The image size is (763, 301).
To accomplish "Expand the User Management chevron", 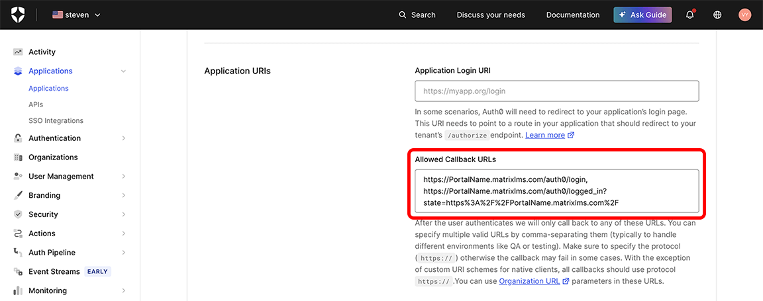I will [123, 176].
